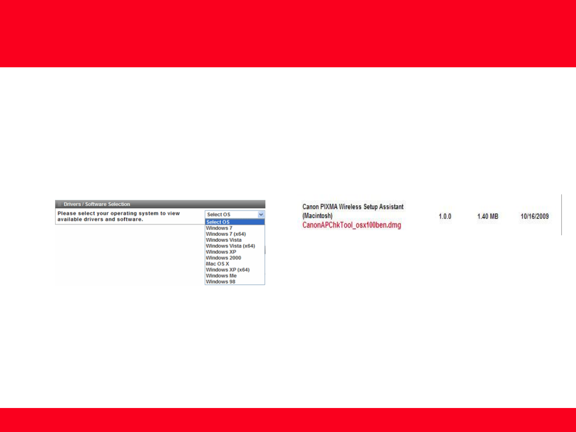The height and width of the screenshot is (432, 576).
Task: Select Windows XP (x64) entry
Action: (x=235, y=270)
